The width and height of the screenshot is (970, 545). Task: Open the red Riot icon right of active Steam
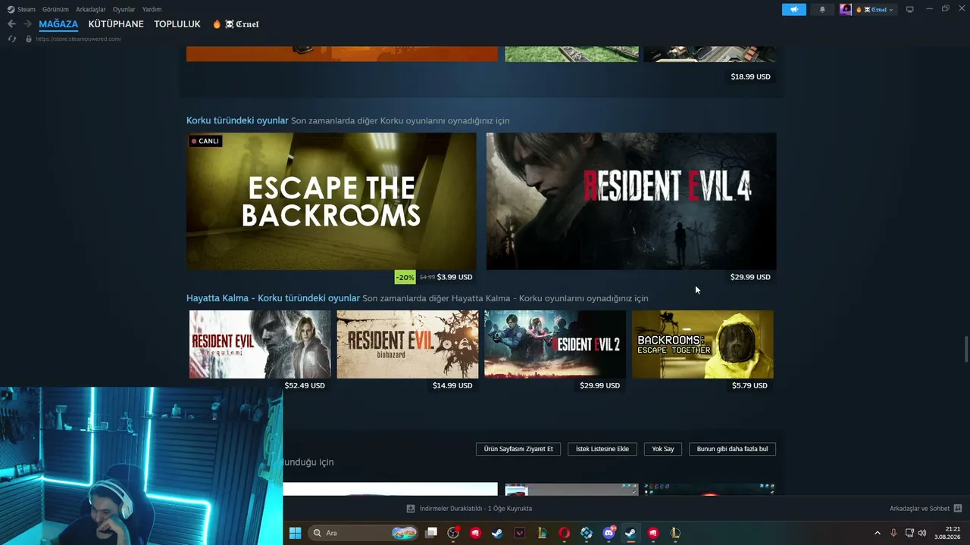click(x=653, y=533)
